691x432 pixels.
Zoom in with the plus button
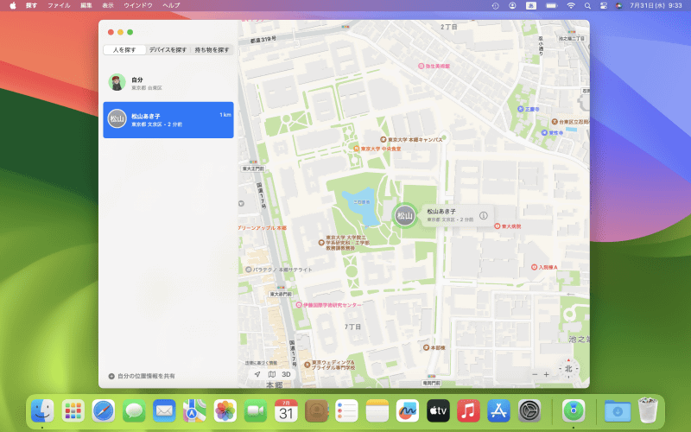click(547, 374)
